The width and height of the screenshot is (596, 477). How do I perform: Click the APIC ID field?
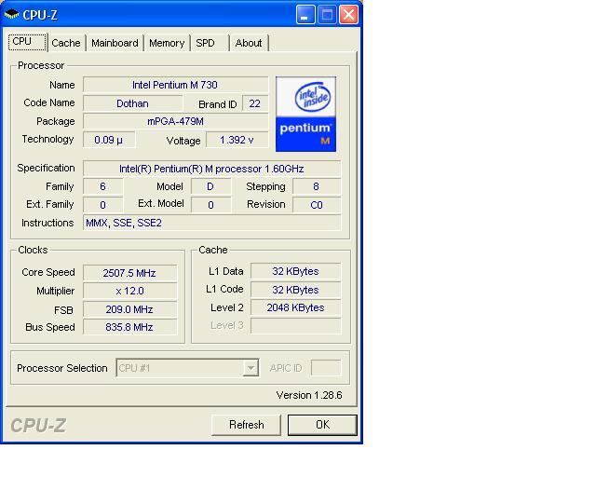[326, 367]
